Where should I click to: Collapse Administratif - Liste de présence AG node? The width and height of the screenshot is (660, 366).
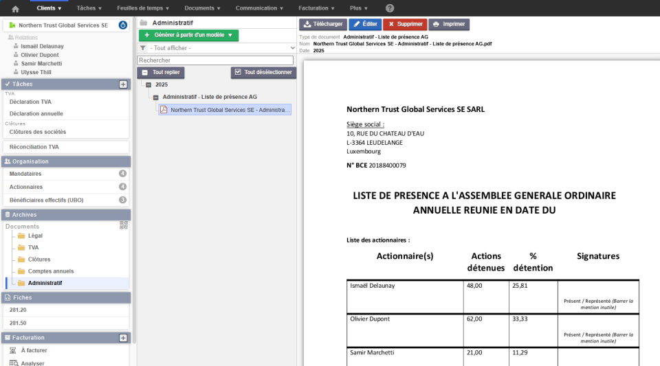click(x=156, y=98)
